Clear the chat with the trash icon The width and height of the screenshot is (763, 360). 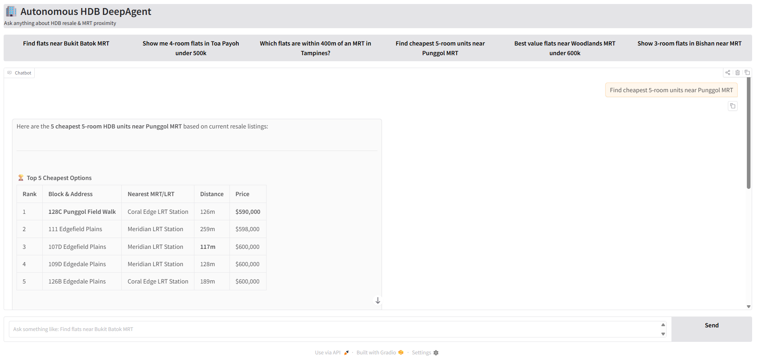tap(737, 73)
